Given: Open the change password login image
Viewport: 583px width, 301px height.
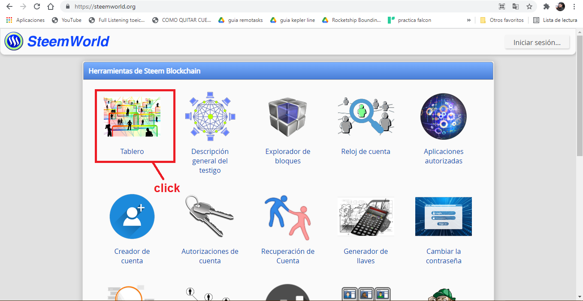Looking at the screenshot, I should coord(444,217).
